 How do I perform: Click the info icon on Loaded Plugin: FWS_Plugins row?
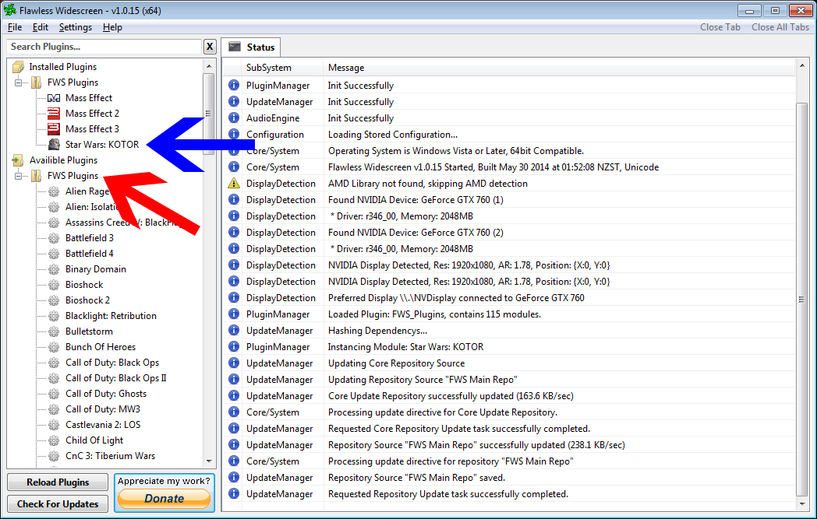(234, 314)
